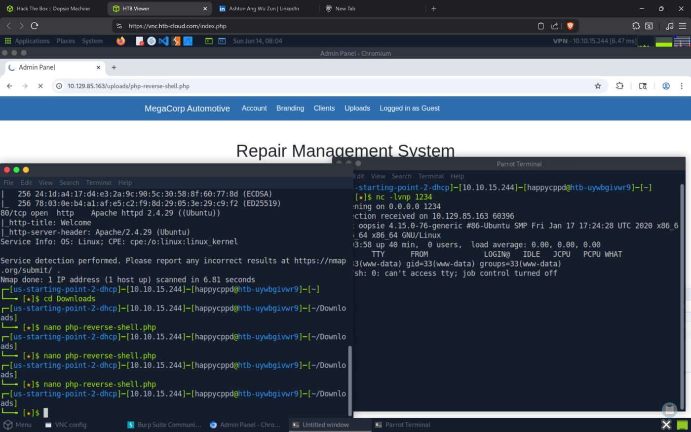Open new Brave tab with plus button
Screen dimensions: 691x432
click(434, 8)
